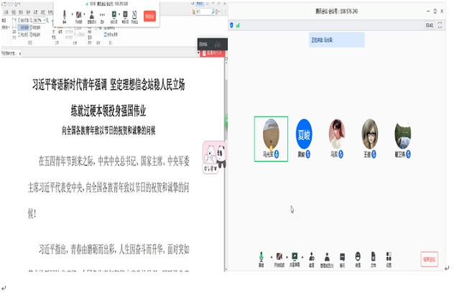467x298 pixels.
Task: Click red End Sharing button in floating bar
Action: click(149, 16)
